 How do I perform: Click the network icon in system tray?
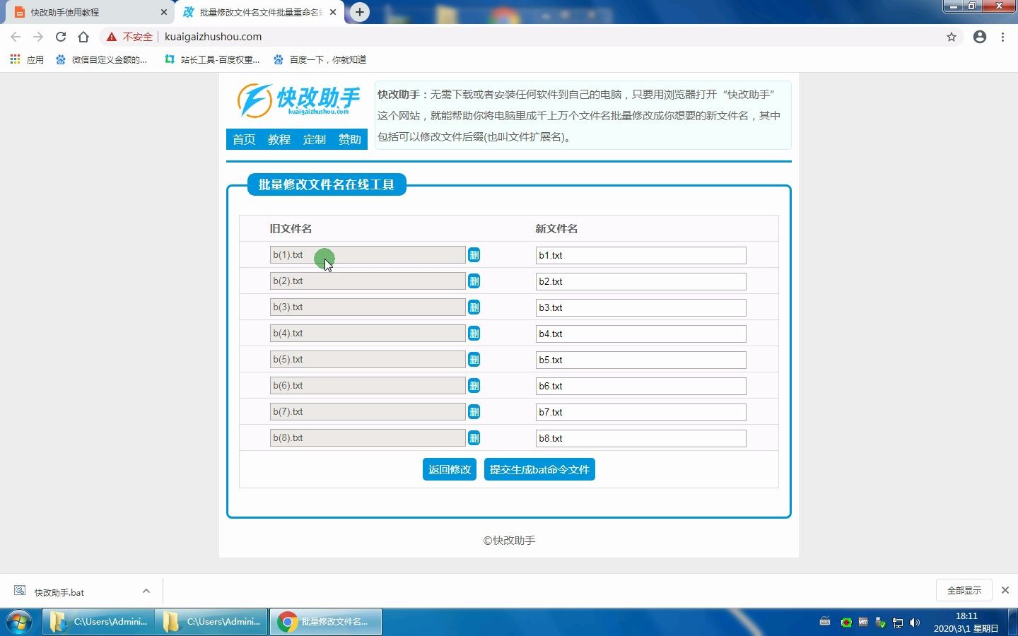pos(898,623)
